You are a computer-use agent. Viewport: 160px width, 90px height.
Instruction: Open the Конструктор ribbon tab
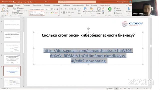[37, 5]
